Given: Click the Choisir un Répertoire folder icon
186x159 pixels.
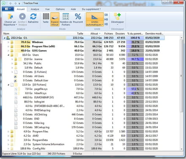Looking at the screenshot, I should tap(10, 16).
